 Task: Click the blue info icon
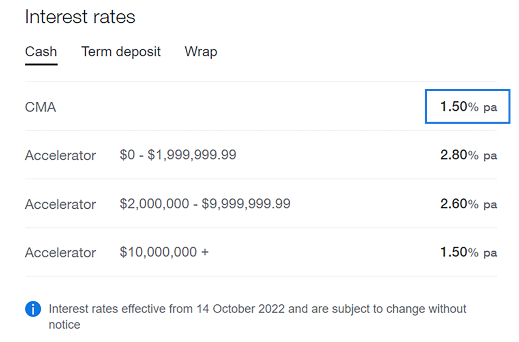(x=33, y=310)
